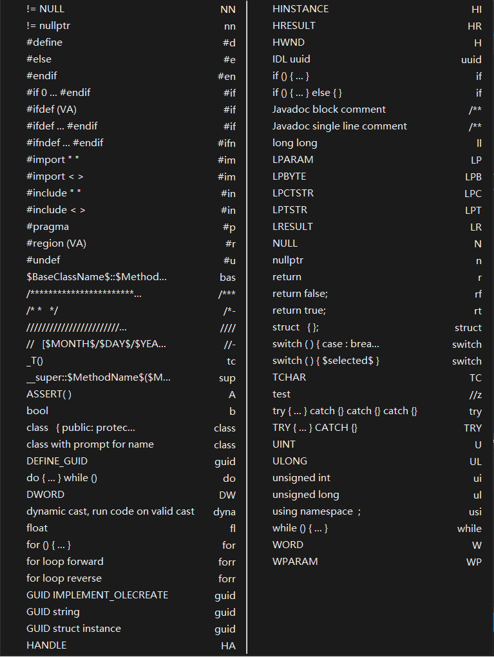Select the #include " " snippet
This screenshot has width=494, height=657.
[53, 193]
